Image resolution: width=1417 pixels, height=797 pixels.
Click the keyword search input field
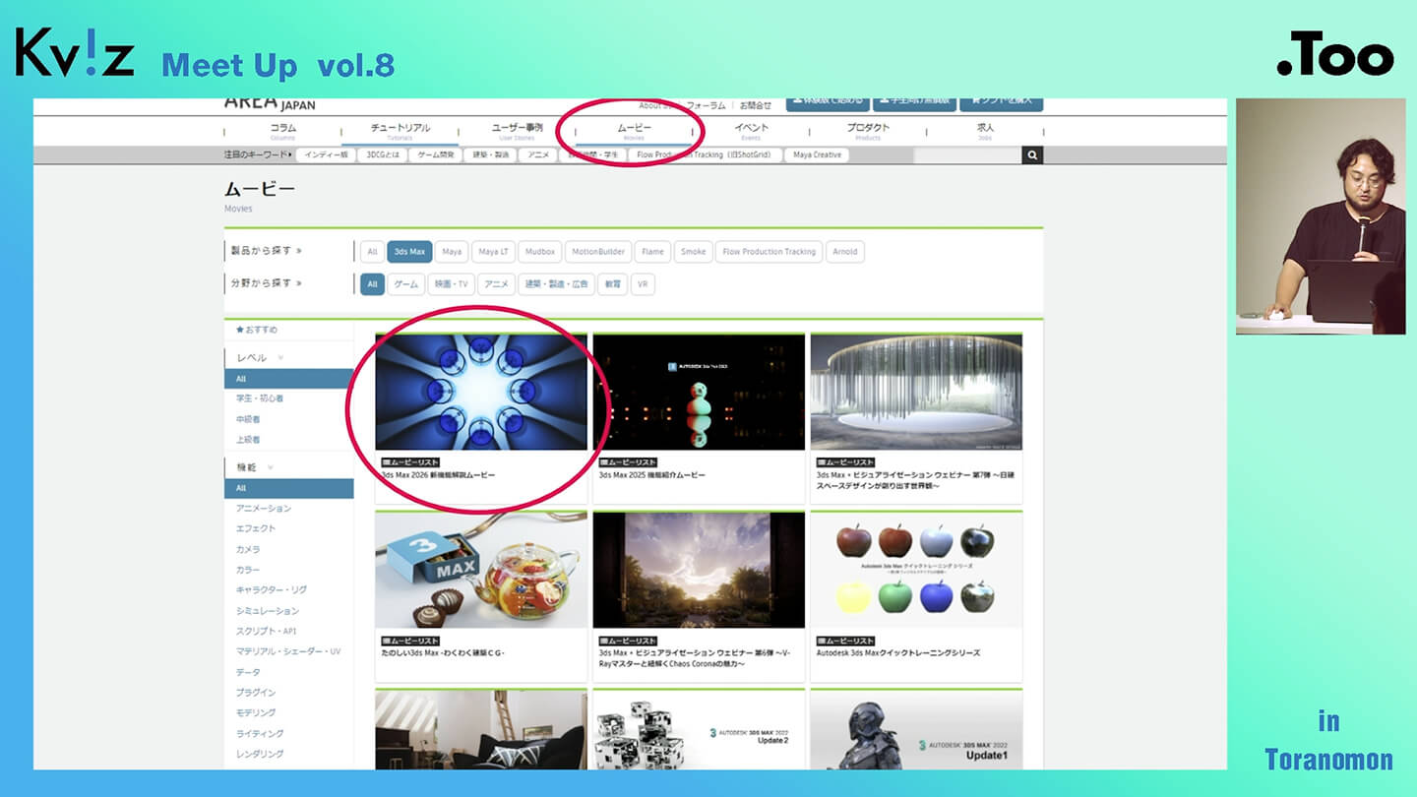coord(965,155)
